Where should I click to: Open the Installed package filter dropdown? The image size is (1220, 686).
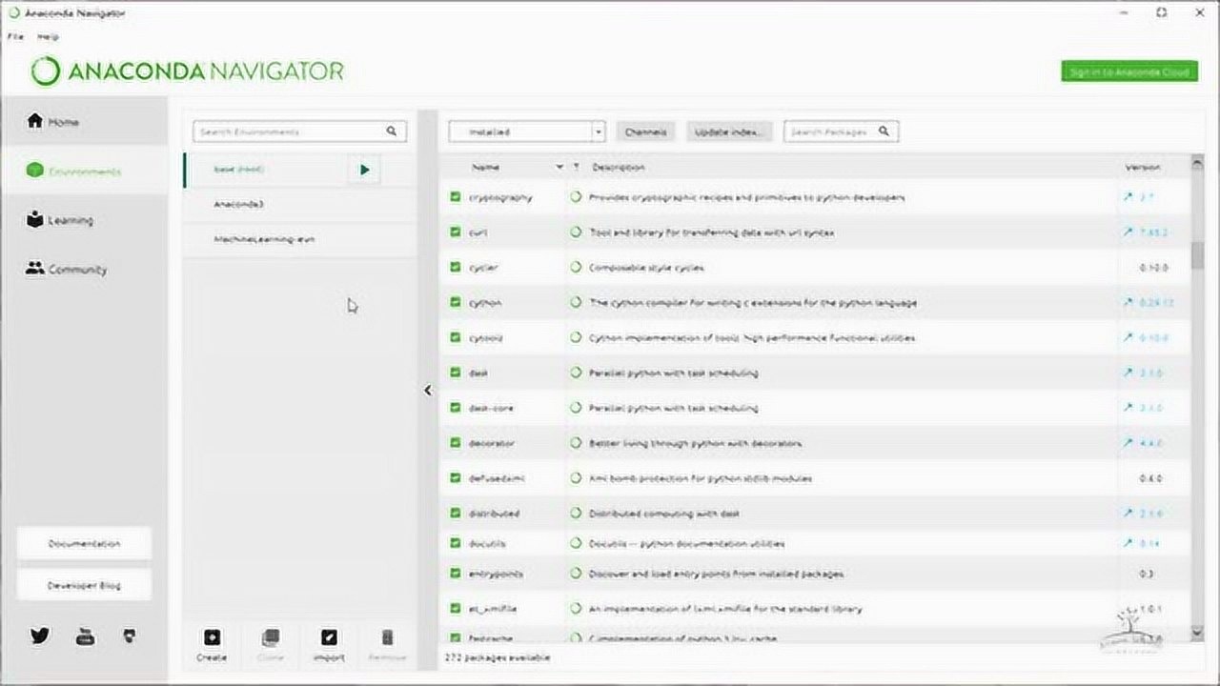pos(526,132)
